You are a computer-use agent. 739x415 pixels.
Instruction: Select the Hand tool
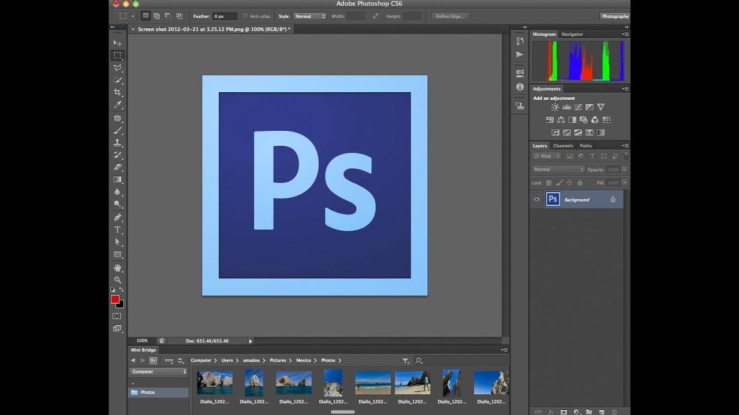(x=117, y=267)
